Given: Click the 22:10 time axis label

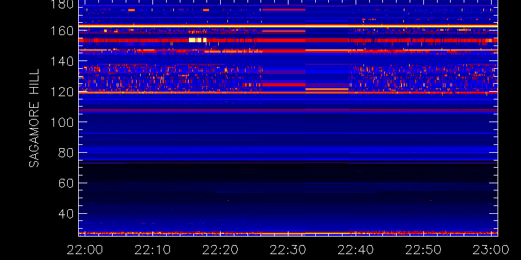Looking at the screenshot, I should tap(152, 250).
